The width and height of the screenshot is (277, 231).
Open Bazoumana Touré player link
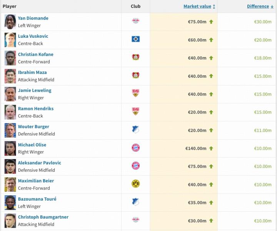(x=37, y=199)
